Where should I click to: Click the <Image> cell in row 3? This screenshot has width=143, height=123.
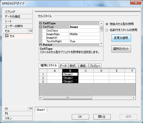click(70, 81)
